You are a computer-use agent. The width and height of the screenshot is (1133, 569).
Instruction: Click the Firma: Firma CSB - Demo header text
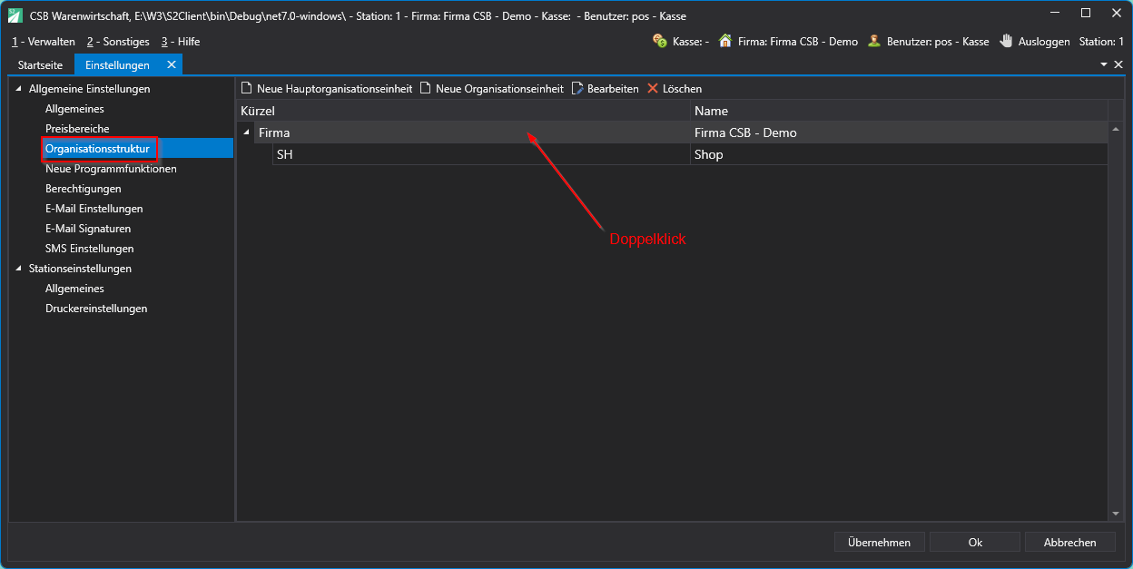798,42
